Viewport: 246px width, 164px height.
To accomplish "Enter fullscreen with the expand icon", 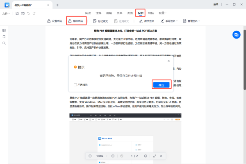I will point(155,156).
